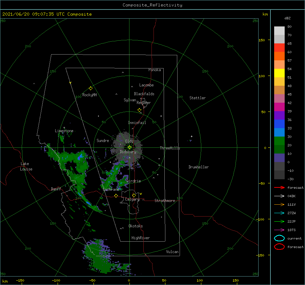The height and width of the screenshot is (285, 305).
Task: Choose the green 22JP arrow legend icon
Action: pos(279,221)
